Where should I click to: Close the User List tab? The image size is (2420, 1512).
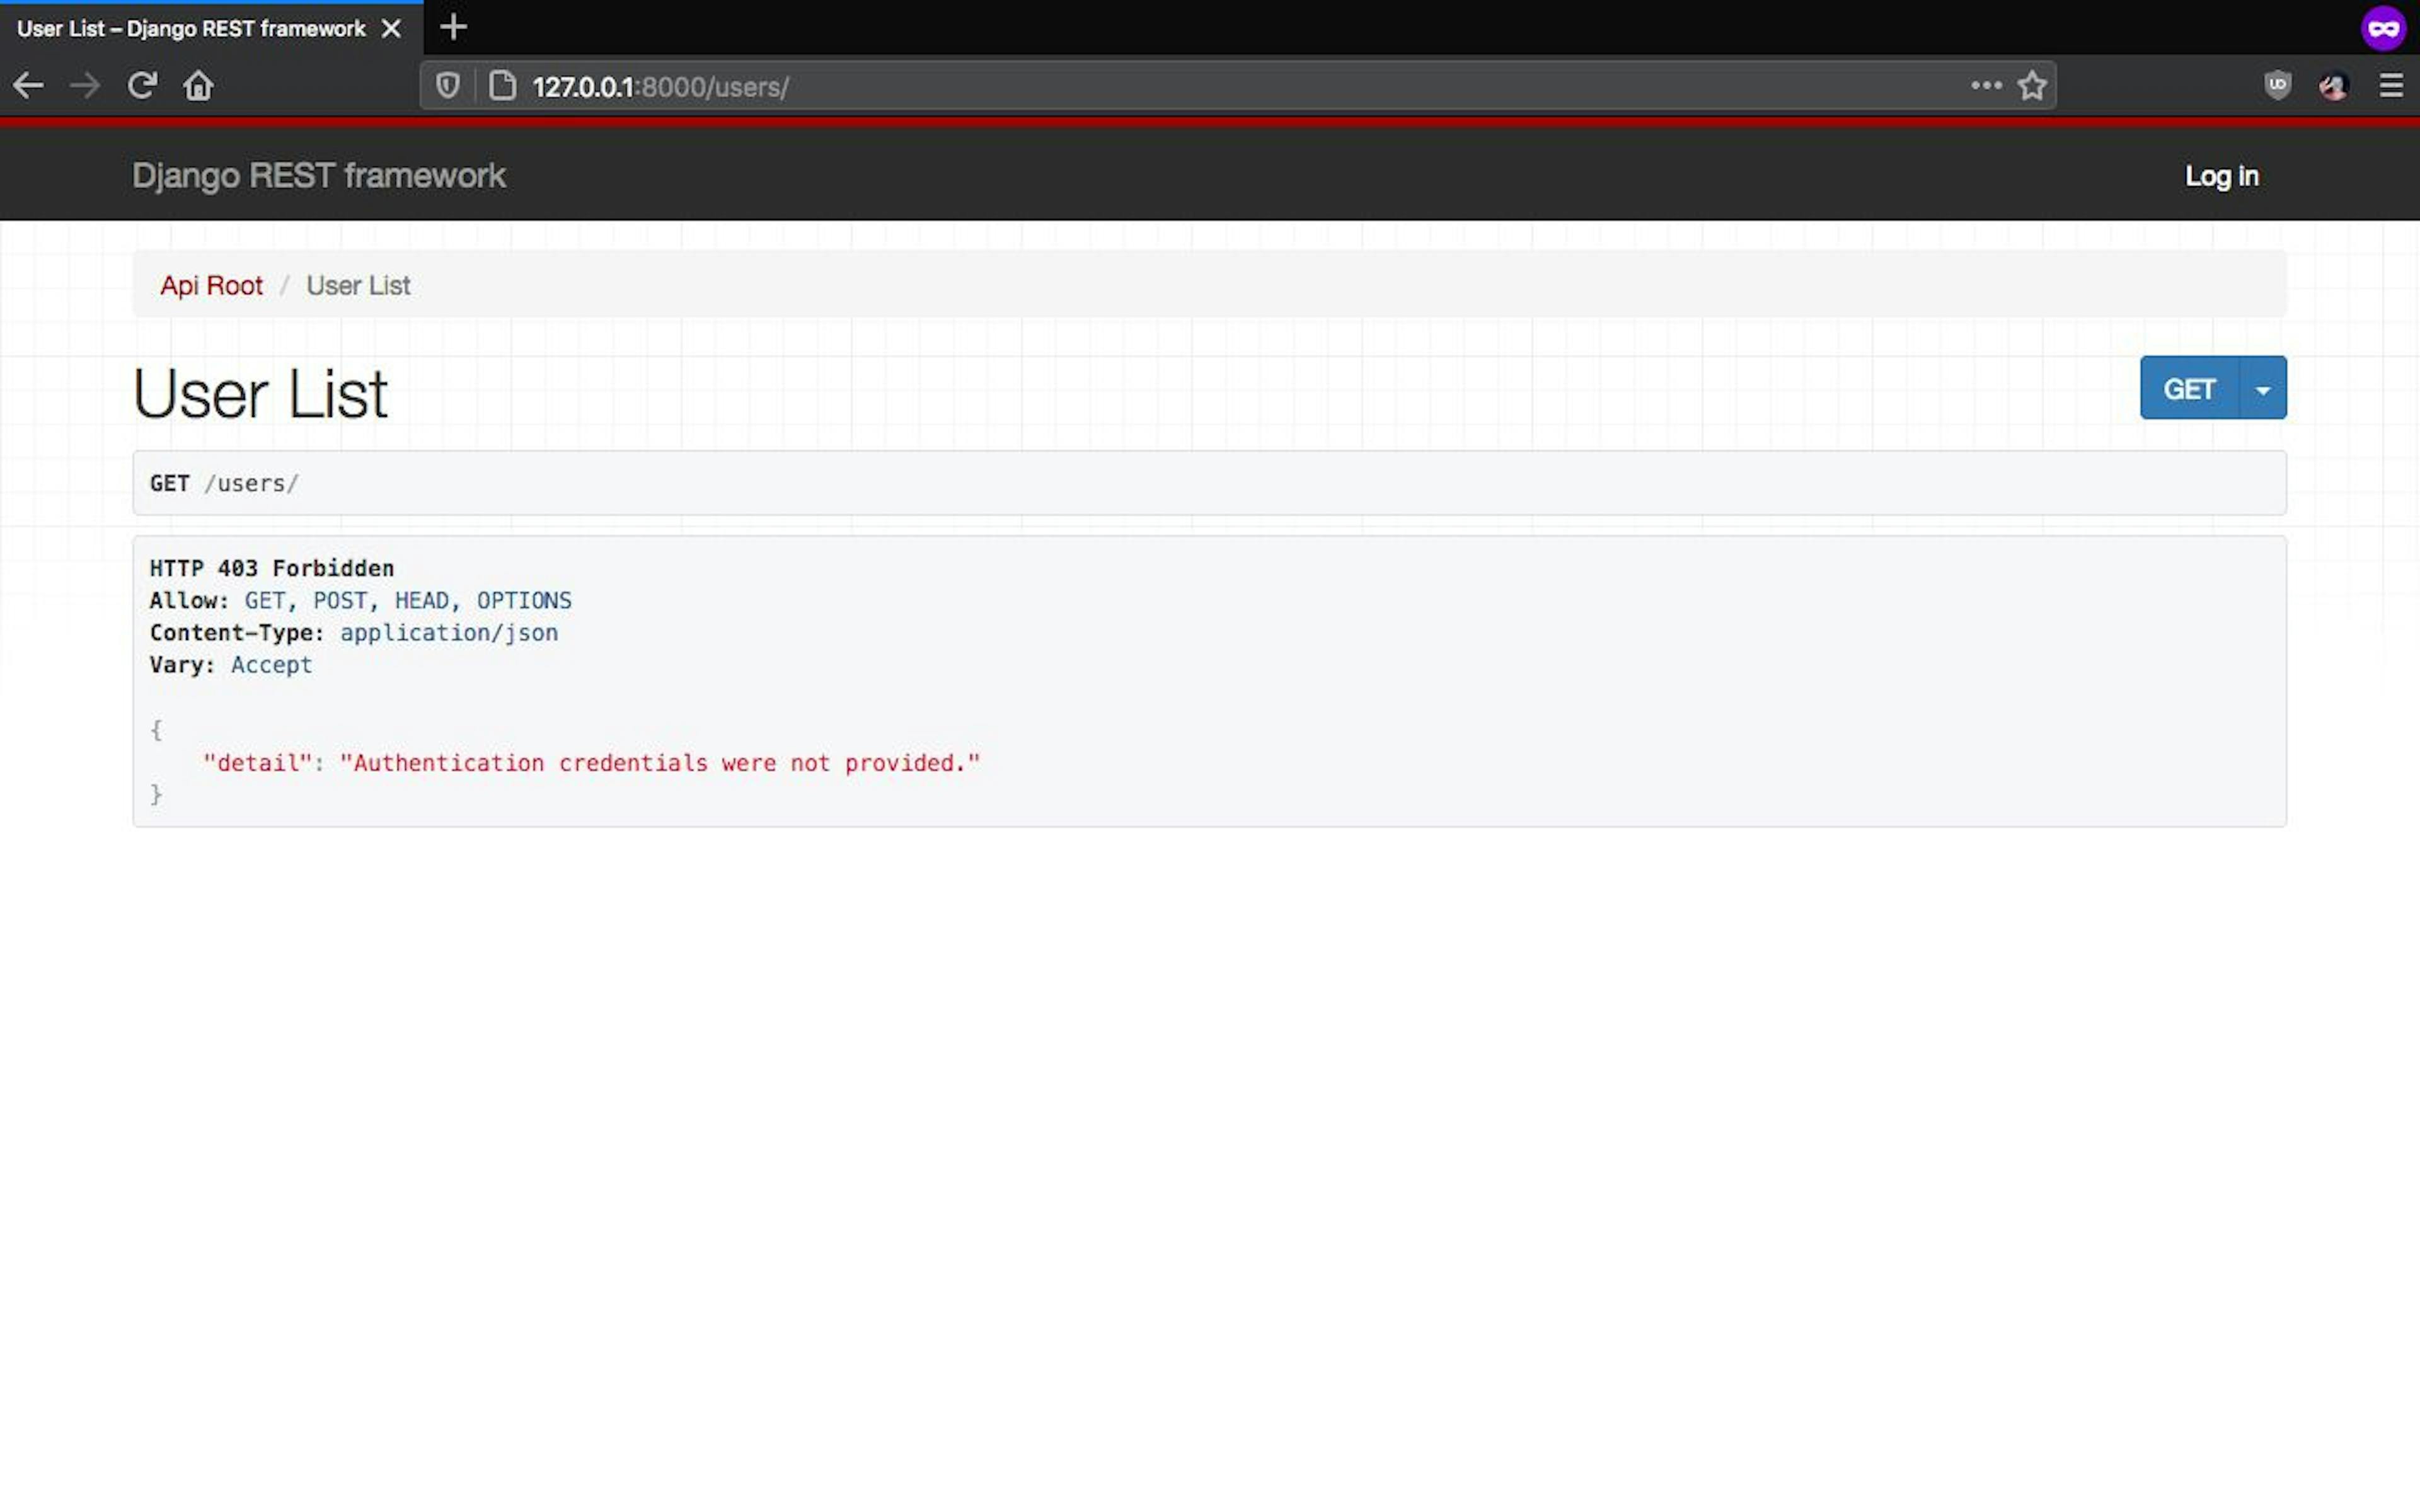pyautogui.click(x=392, y=29)
